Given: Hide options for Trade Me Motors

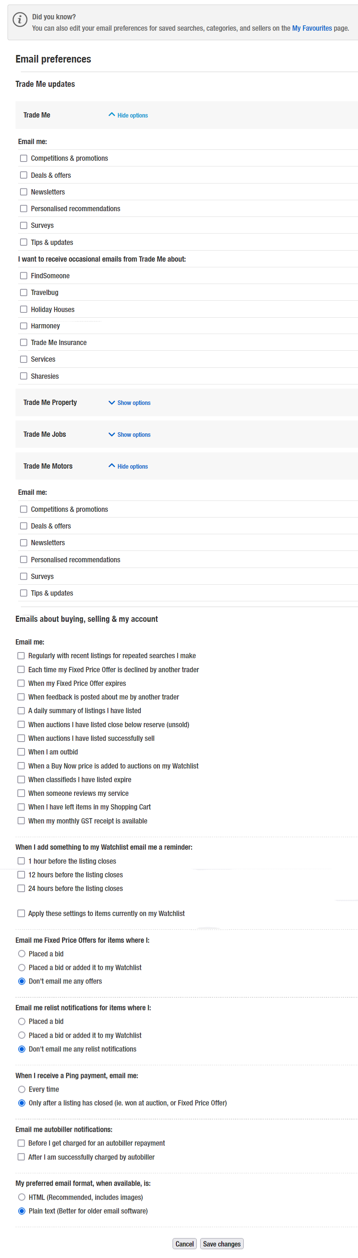Looking at the screenshot, I should [x=128, y=466].
